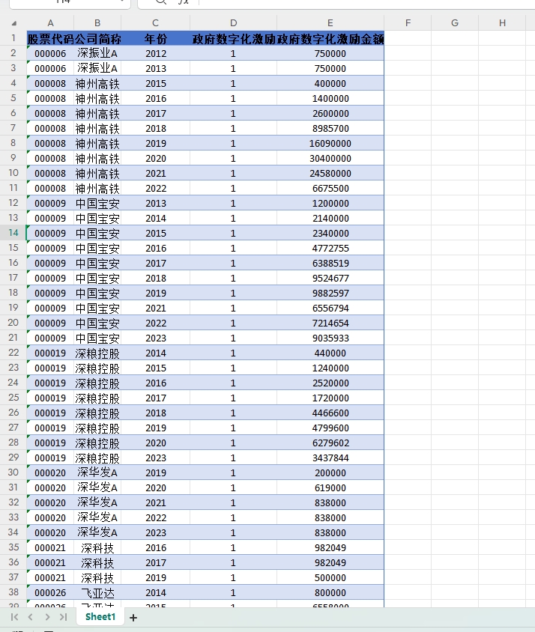The height and width of the screenshot is (632, 535).
Task: Select cell with amount 2520000
Action: pos(330,383)
